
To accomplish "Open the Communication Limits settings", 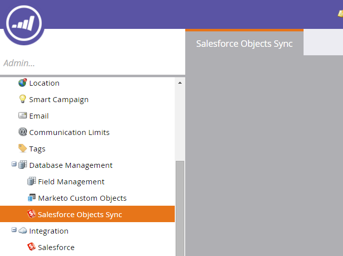I will click(x=69, y=132).
